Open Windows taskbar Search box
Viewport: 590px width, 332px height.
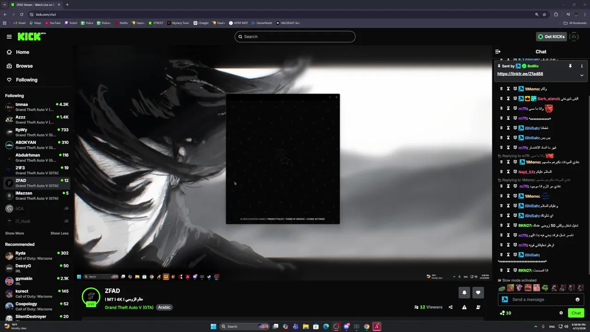(244, 326)
